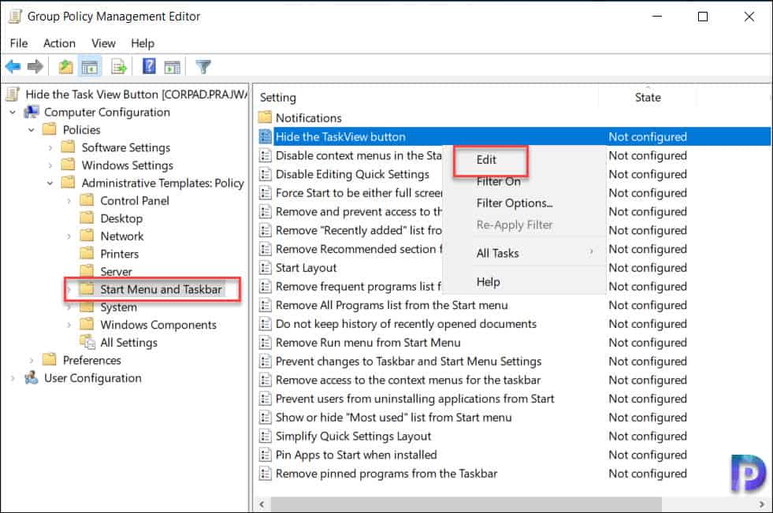Click the Printers folder icon
Image resolution: width=773 pixels, height=513 pixels.
pos(87,253)
